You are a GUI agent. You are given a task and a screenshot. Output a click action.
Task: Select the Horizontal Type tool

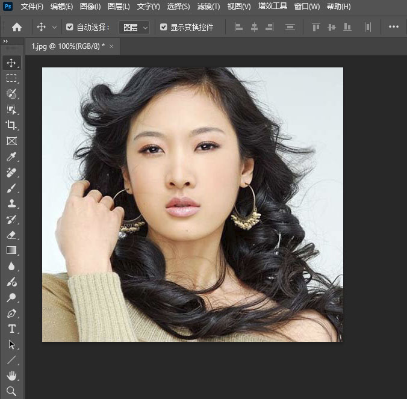pos(11,329)
